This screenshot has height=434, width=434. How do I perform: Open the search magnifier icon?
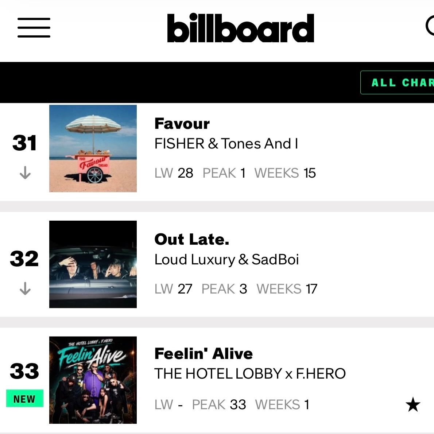[x=430, y=26]
